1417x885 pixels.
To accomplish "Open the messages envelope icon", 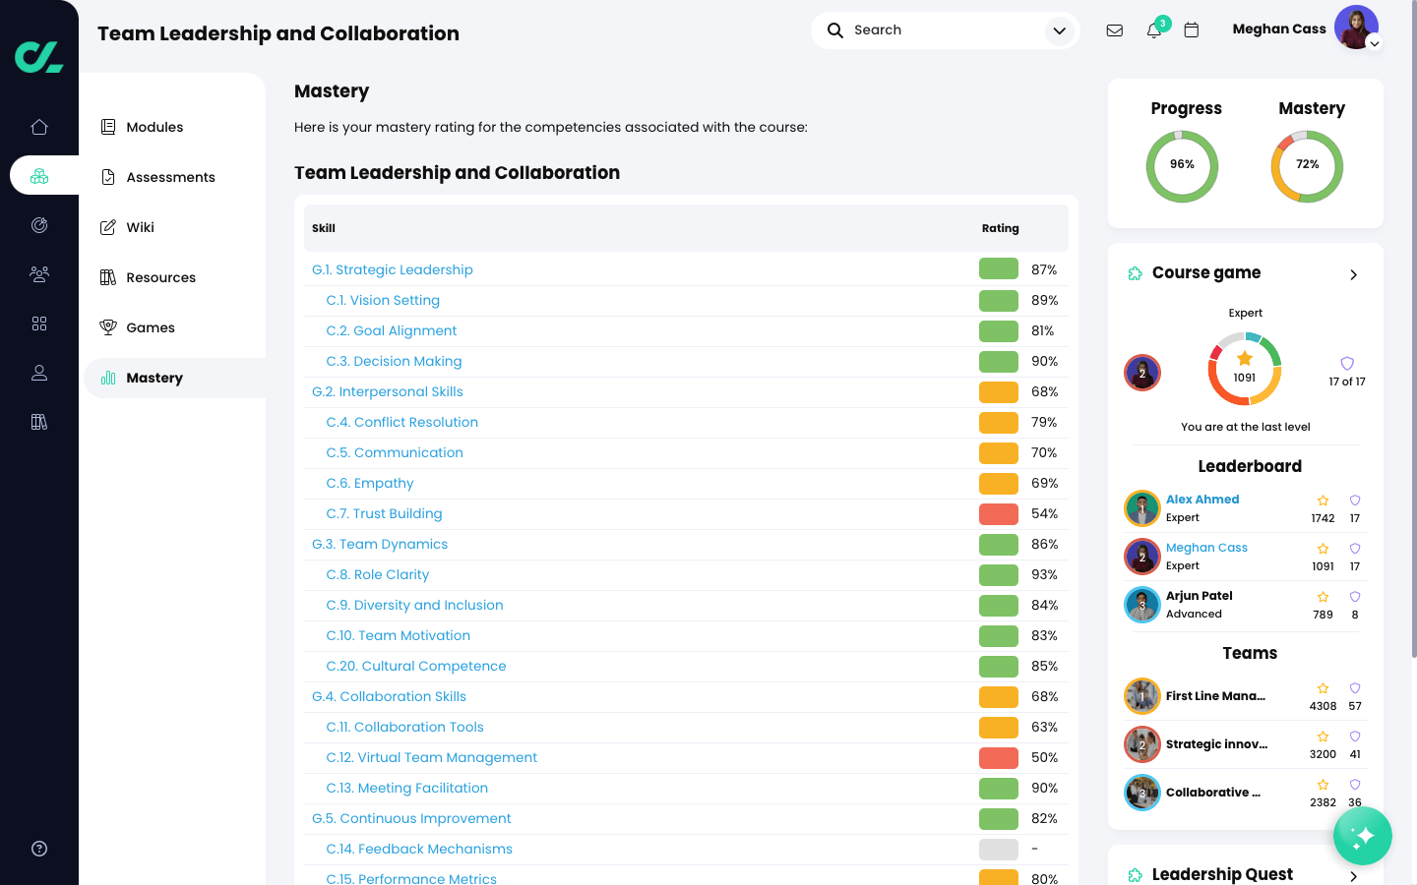I will pos(1115,29).
